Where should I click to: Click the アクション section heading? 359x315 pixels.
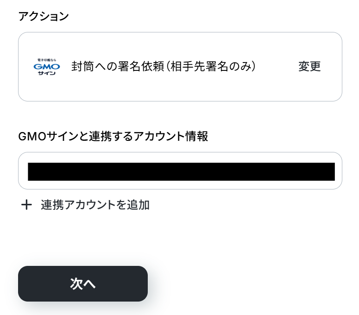tap(44, 16)
